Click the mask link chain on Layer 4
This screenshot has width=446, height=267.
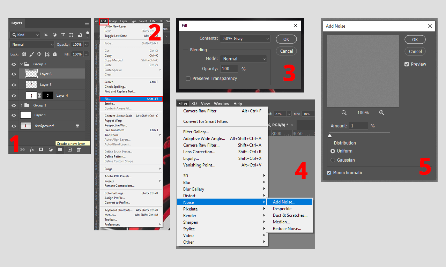(x=39, y=96)
